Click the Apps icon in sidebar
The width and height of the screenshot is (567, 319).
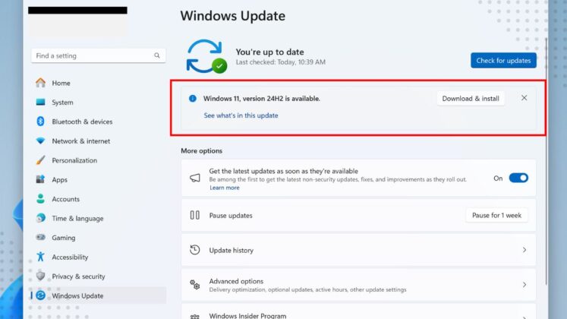coord(40,179)
